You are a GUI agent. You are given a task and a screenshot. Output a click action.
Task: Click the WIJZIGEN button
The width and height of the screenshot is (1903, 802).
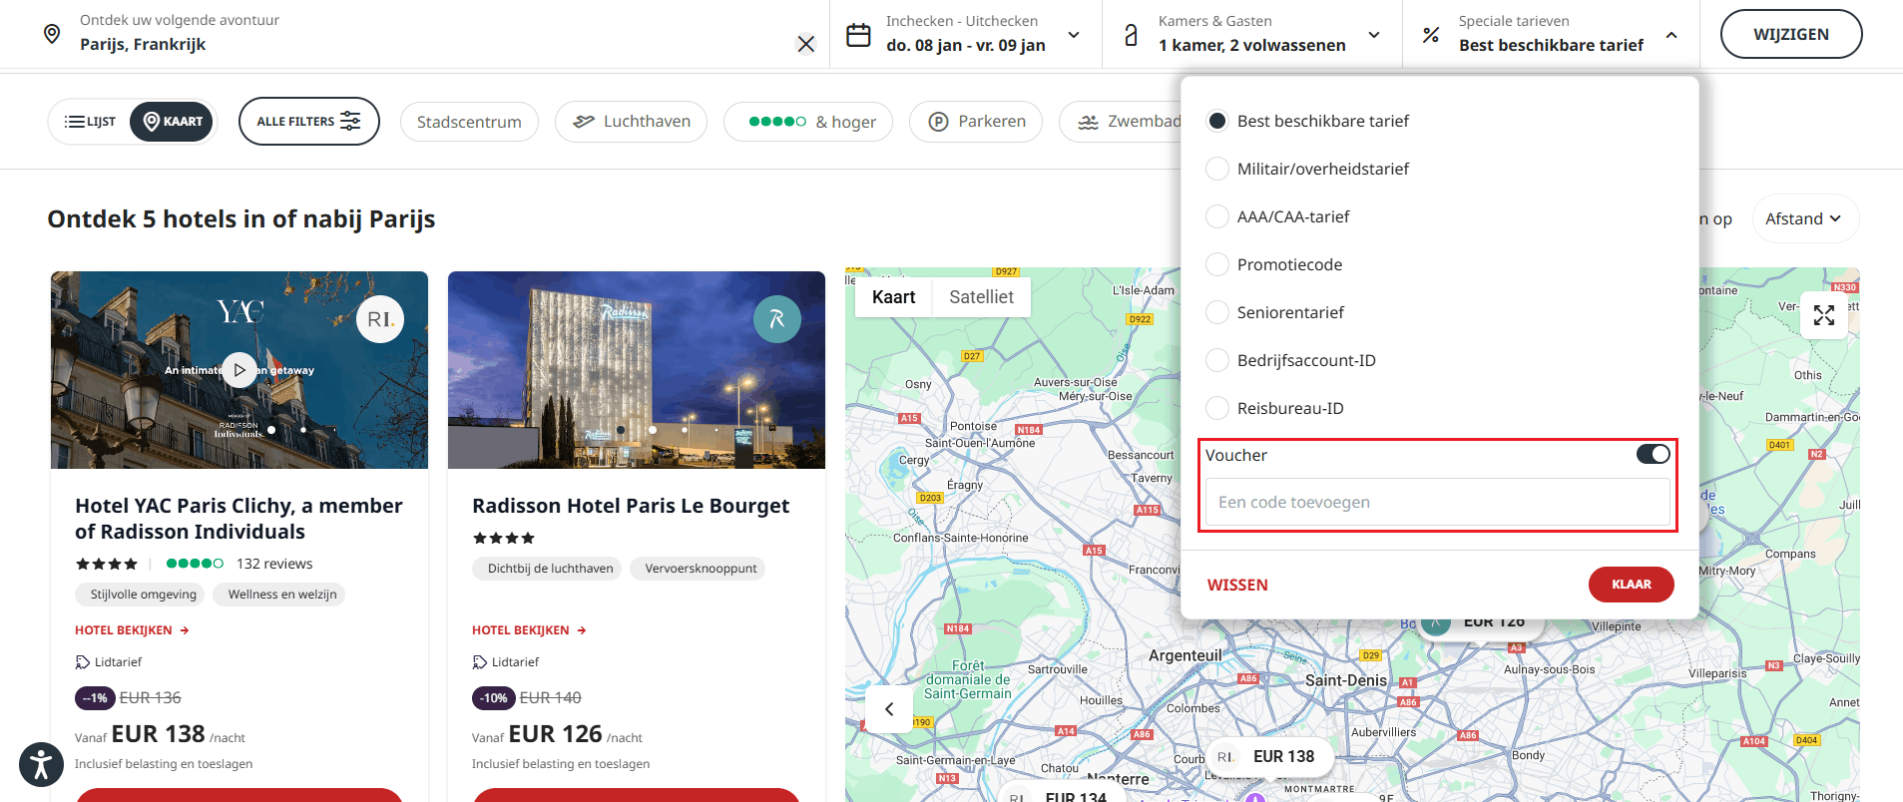(x=1791, y=34)
